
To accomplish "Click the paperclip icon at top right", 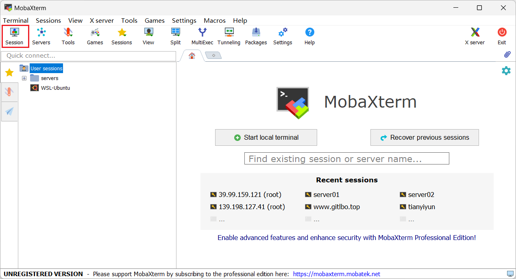I will click(x=507, y=54).
